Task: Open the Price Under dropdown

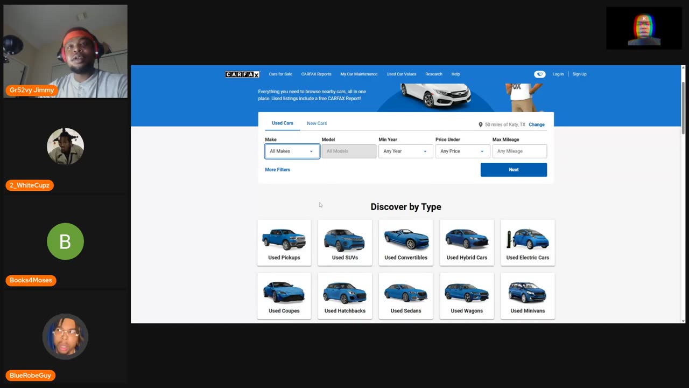Action: (462, 151)
